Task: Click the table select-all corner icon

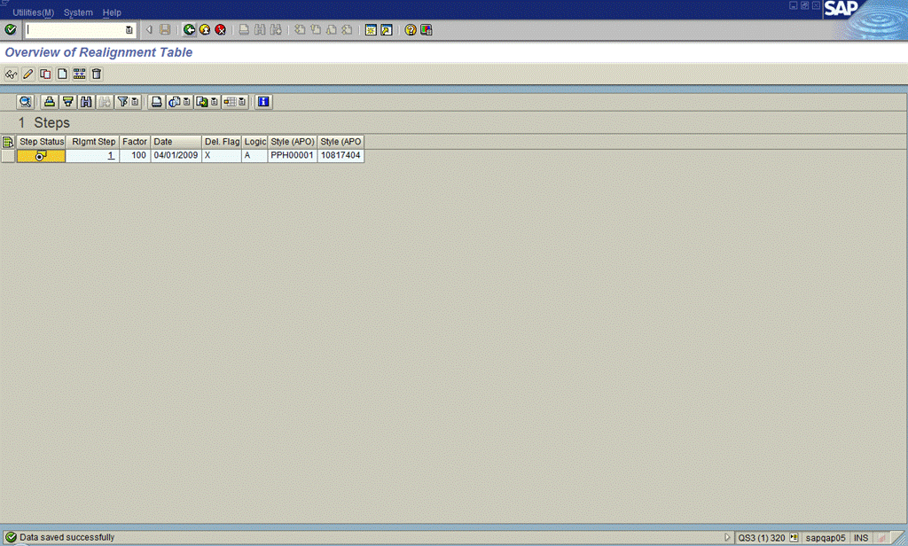Action: tap(8, 142)
